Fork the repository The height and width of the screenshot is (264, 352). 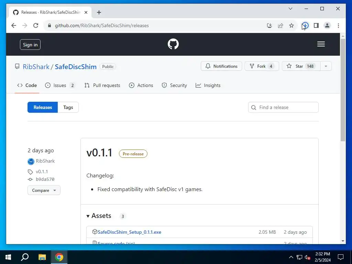pyautogui.click(x=262, y=66)
